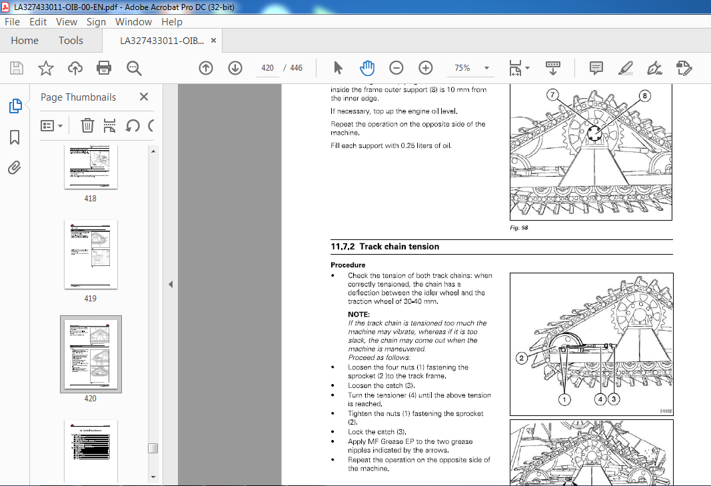Click the 'Lock the catch (3).' line

(x=377, y=432)
